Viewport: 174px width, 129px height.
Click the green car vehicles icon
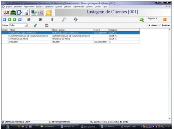click(13, 13)
